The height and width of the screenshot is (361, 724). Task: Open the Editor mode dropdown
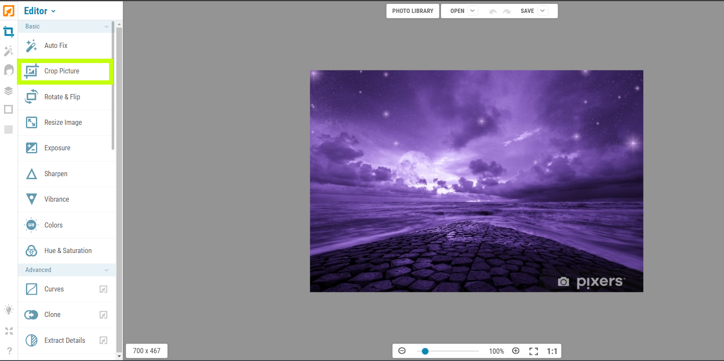pyautogui.click(x=40, y=11)
